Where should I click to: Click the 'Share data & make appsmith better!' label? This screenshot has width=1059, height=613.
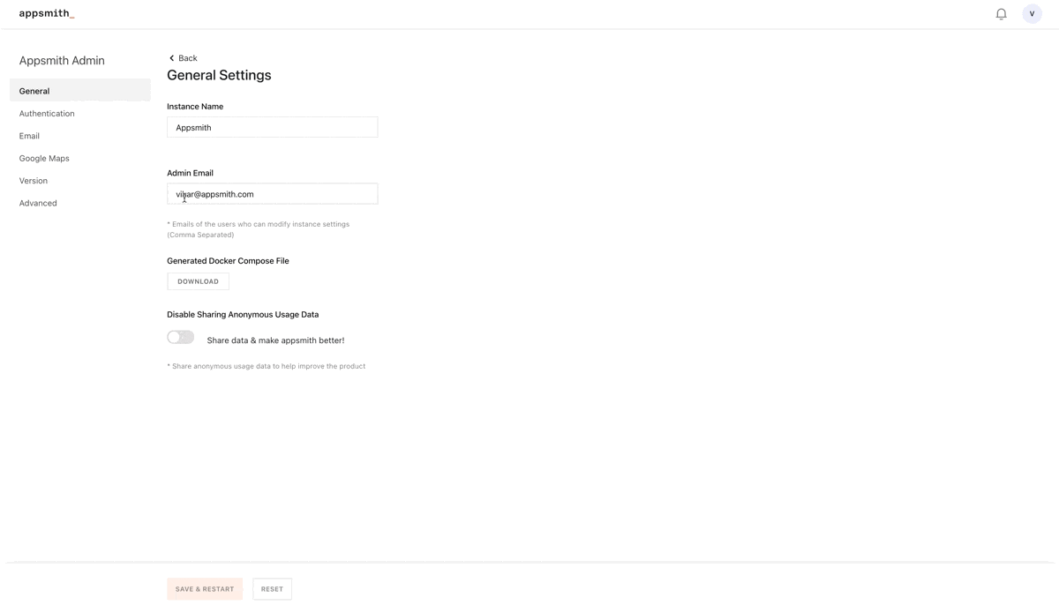[275, 340]
